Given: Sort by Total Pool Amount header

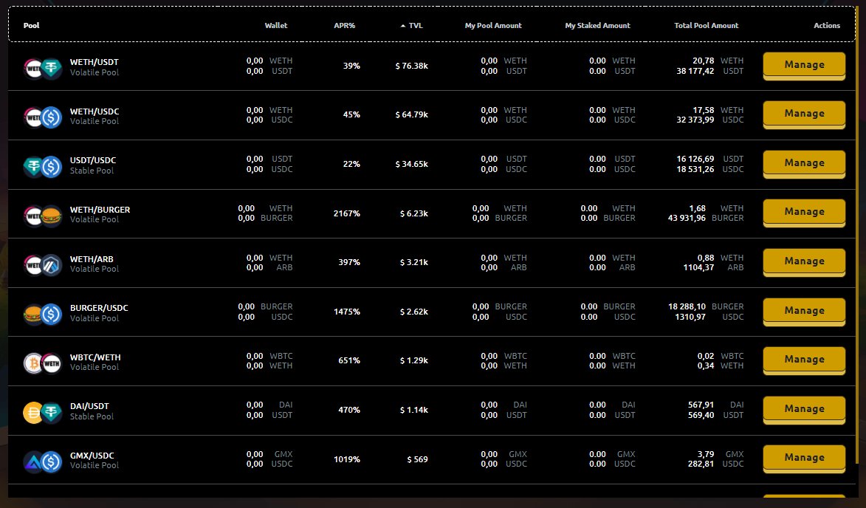Looking at the screenshot, I should coord(707,25).
